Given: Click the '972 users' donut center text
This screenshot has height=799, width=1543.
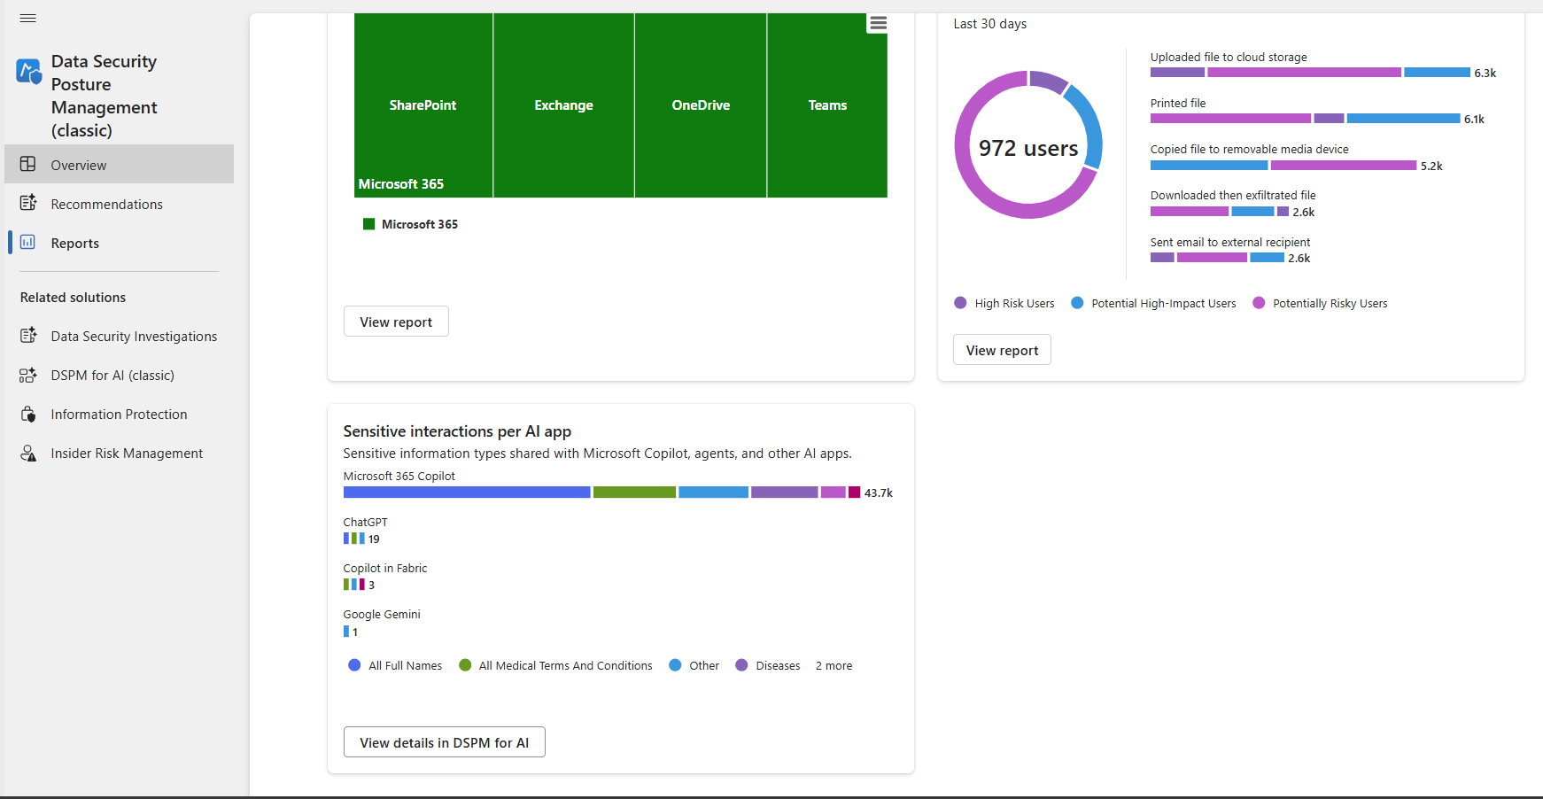Looking at the screenshot, I should pos(1028,148).
